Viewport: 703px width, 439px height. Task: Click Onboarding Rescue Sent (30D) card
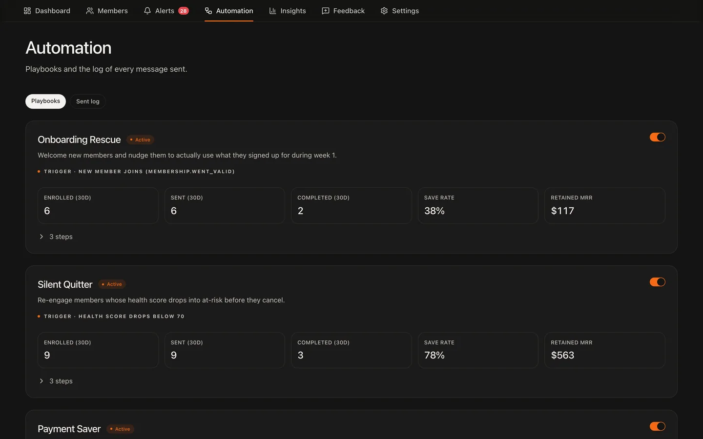click(x=225, y=205)
